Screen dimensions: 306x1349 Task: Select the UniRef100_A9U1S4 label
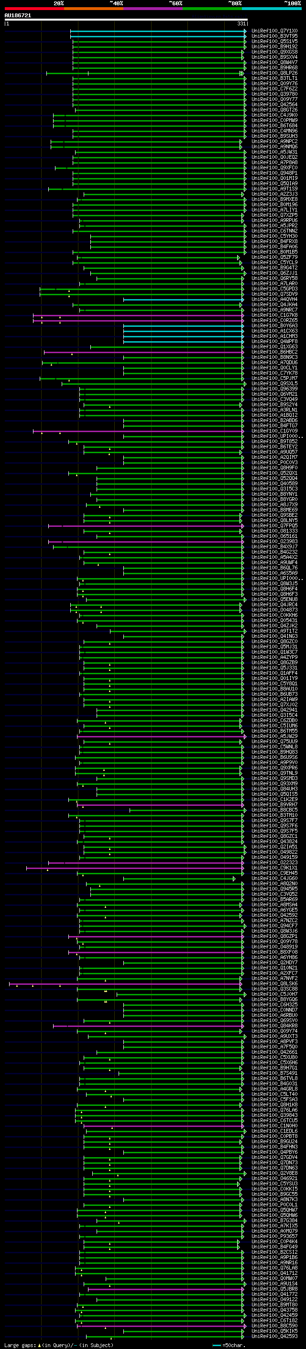[x=274, y=1283]
